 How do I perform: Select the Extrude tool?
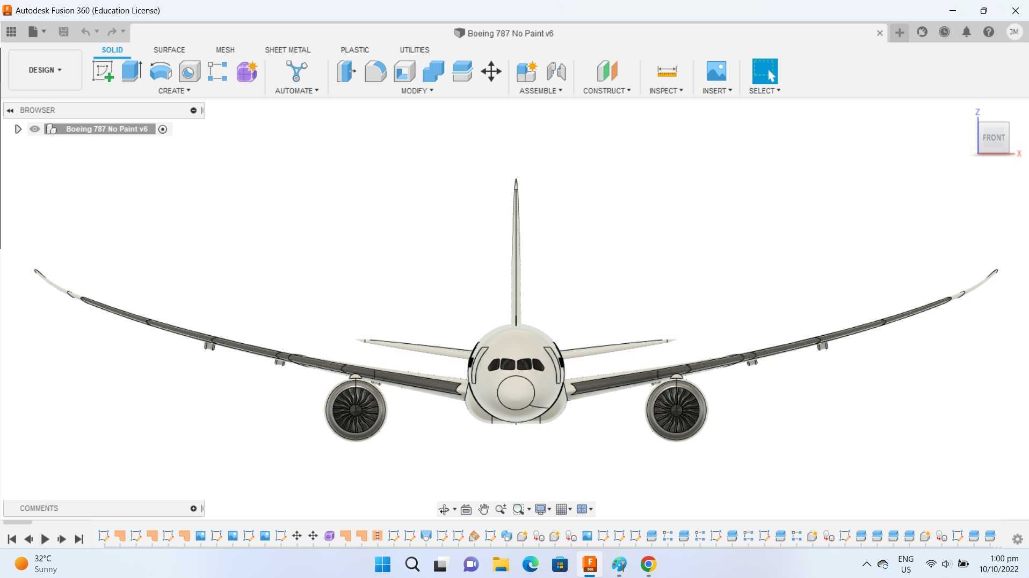(x=132, y=71)
